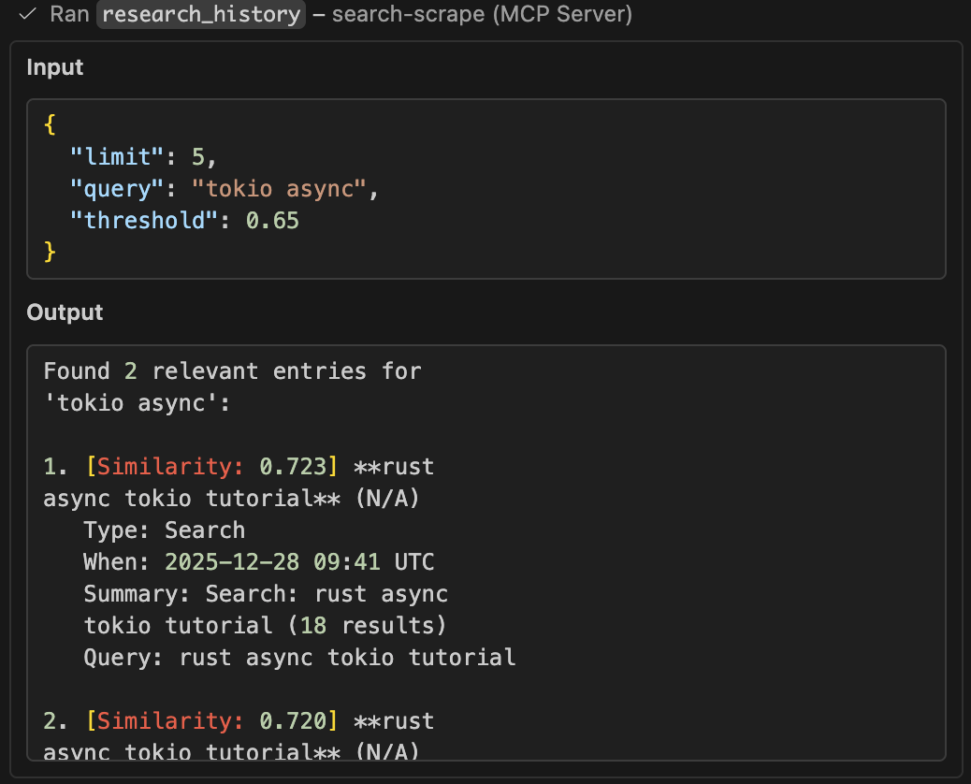Screen dimensions: 971x784
Task: Click the checkmark icon next to Ran
Action: (x=25, y=15)
